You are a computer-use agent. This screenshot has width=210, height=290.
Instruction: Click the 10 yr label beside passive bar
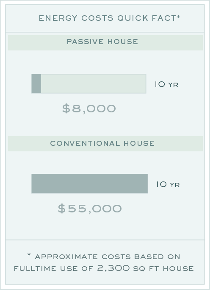tap(166, 84)
